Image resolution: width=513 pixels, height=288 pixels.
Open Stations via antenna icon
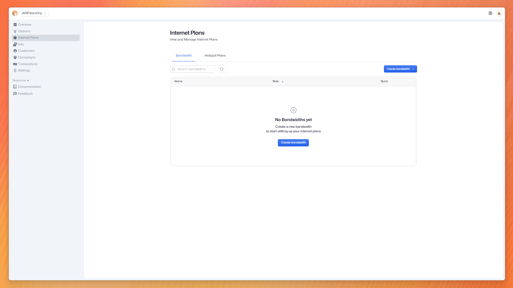coord(15,31)
